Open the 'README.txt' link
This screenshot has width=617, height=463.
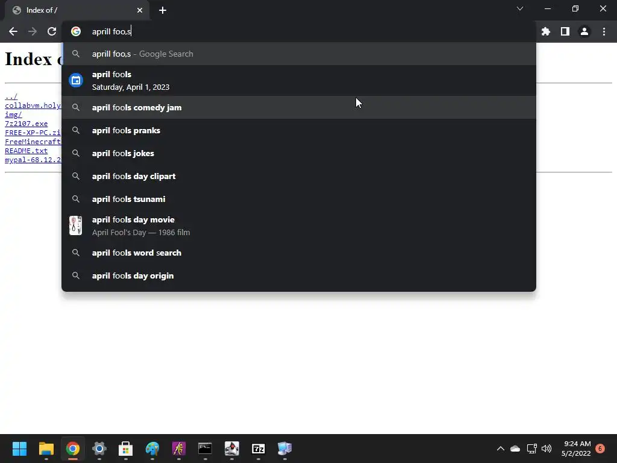click(x=26, y=151)
